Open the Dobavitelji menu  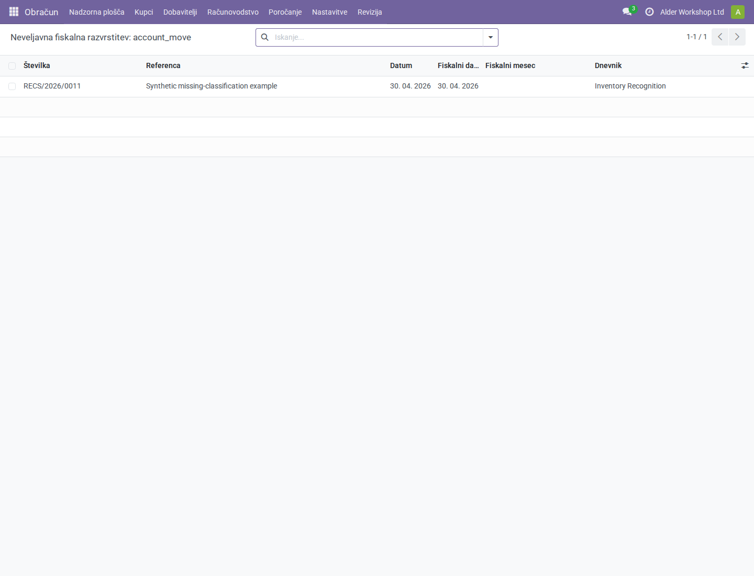[180, 12]
